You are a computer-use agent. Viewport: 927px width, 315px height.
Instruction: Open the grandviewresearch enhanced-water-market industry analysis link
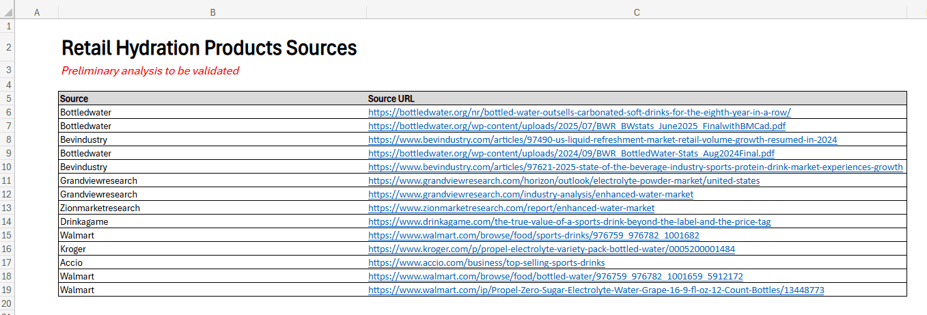[x=531, y=194]
